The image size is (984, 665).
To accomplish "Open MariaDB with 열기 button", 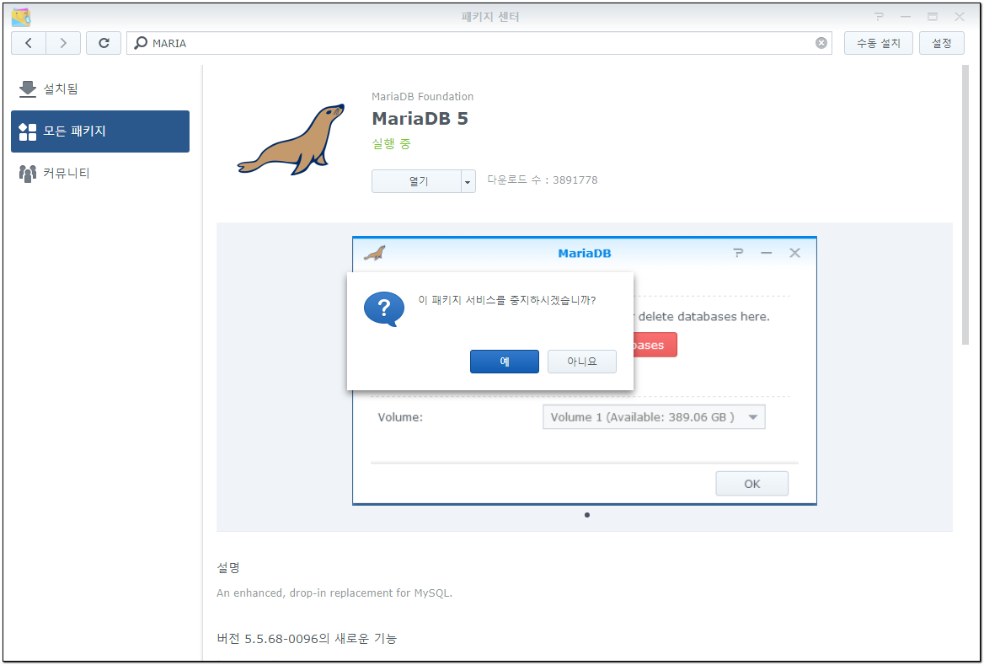I will 417,181.
